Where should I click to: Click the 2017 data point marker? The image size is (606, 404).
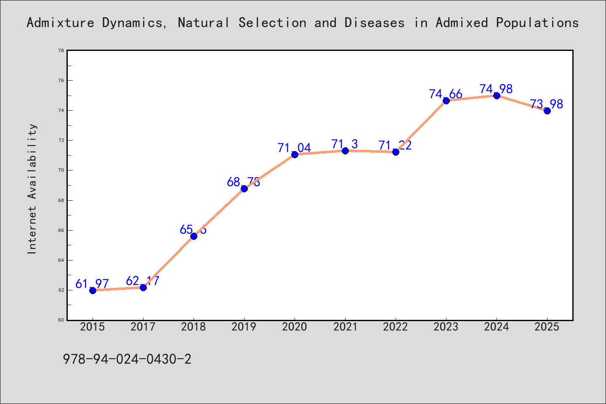point(143,287)
